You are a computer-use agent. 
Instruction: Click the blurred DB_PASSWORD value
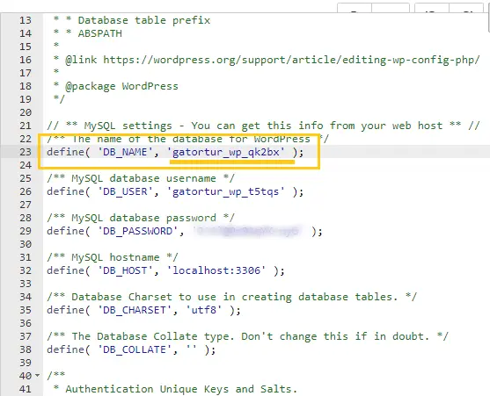click(x=247, y=231)
